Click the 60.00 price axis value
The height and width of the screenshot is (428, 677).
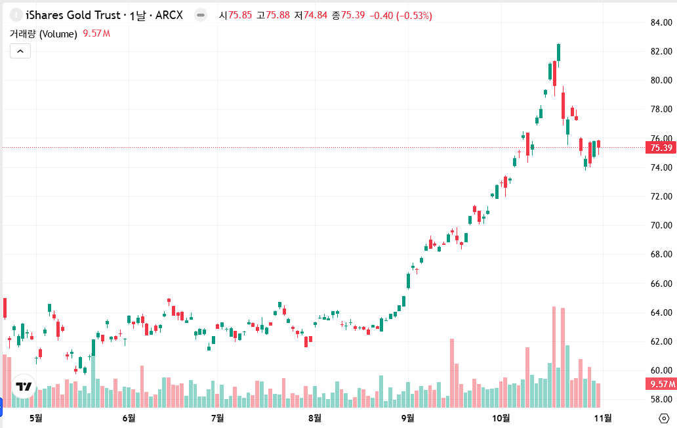tap(661, 370)
